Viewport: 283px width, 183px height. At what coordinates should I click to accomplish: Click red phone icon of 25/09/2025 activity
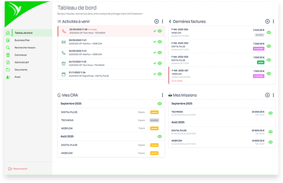tap(64, 31)
